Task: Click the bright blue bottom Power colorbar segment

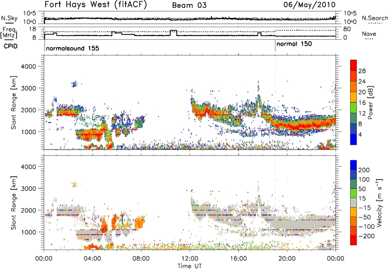Action: pyautogui.click(x=354, y=140)
